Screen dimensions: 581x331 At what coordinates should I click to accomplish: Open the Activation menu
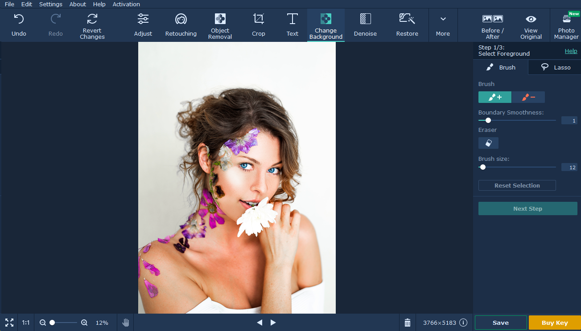(x=126, y=4)
